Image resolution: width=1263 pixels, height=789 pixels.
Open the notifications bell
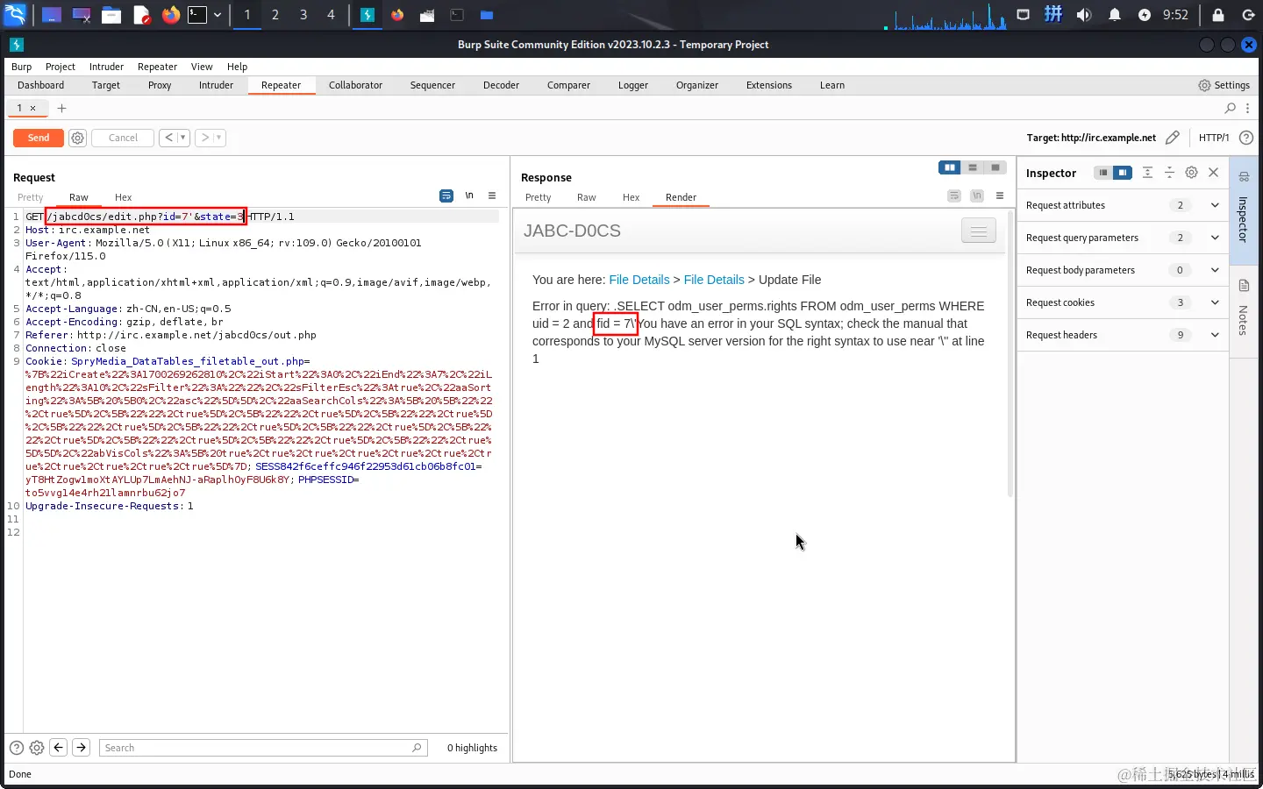point(1115,15)
